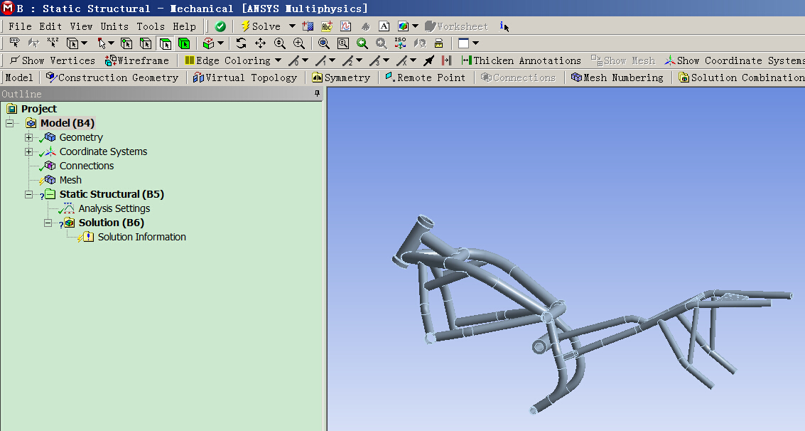Collapse the Model (B4) tree node

[9, 123]
